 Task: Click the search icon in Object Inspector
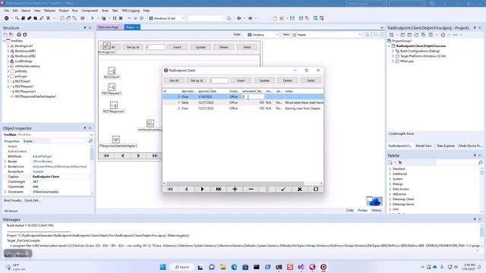[x=90, y=141]
